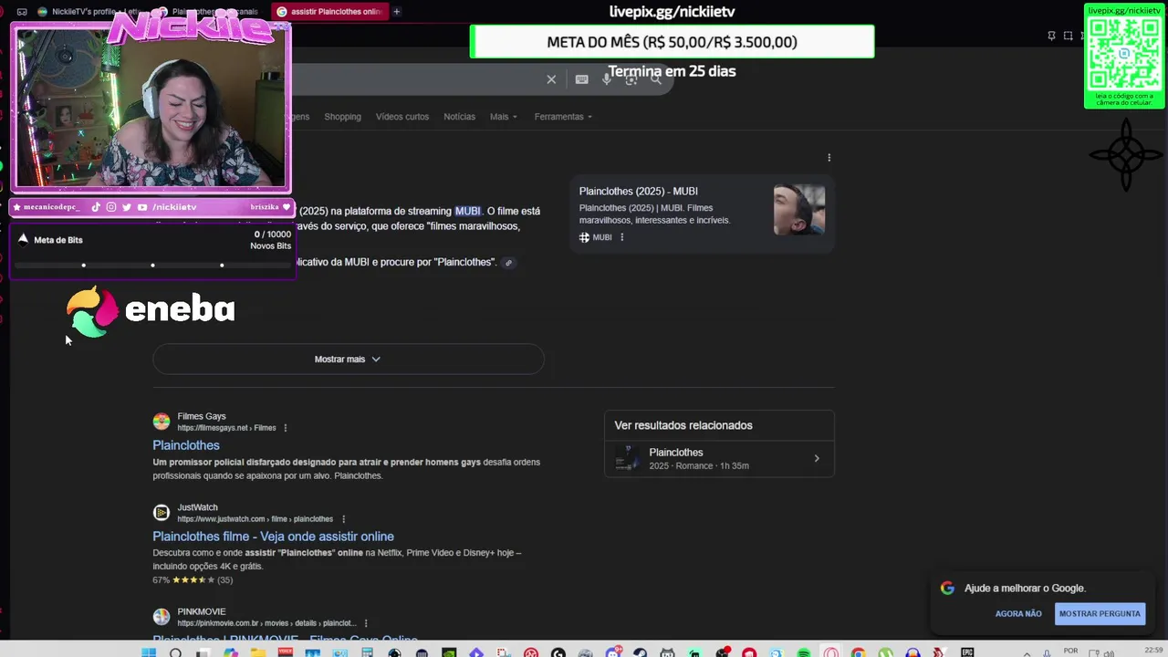Click the TikTok icon in stream overlay
This screenshot has height=657, width=1168.
click(x=96, y=207)
